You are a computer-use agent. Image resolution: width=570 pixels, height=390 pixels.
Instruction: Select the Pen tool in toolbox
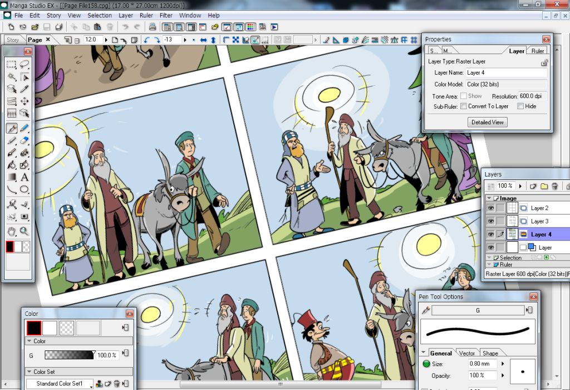coord(12,128)
